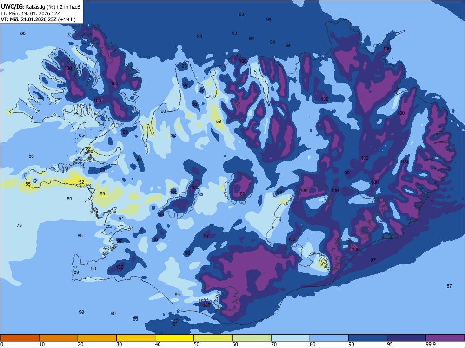Click the 90–95 dark blue legend swatch
Viewport: 465px width, 348px height.
(368, 338)
